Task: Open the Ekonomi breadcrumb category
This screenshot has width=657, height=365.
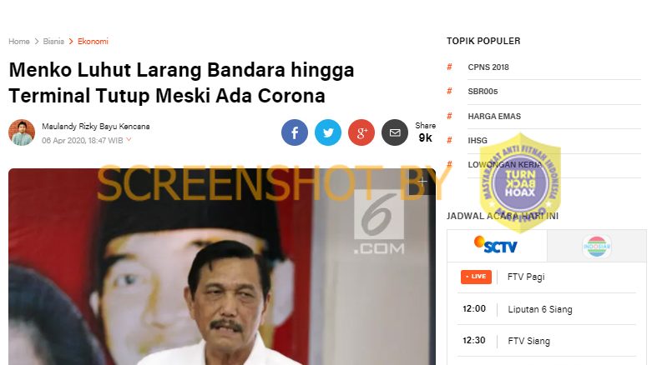Action: (x=93, y=42)
